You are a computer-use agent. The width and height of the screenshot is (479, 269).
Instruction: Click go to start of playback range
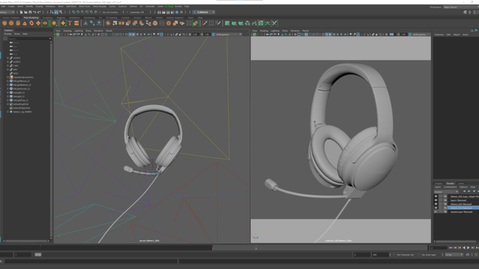pyautogui.click(x=451, y=247)
